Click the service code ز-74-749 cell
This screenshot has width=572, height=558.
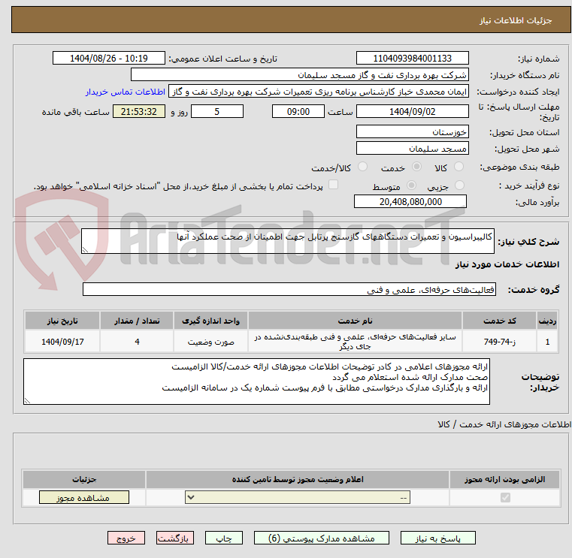click(499, 342)
